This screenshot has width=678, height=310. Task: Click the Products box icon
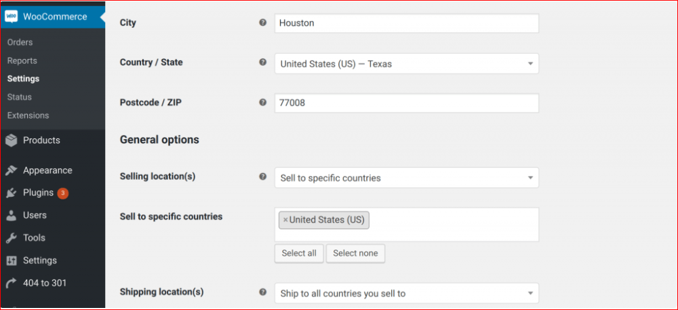tap(11, 140)
